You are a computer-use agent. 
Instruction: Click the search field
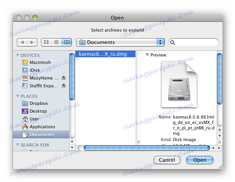coord(194,42)
